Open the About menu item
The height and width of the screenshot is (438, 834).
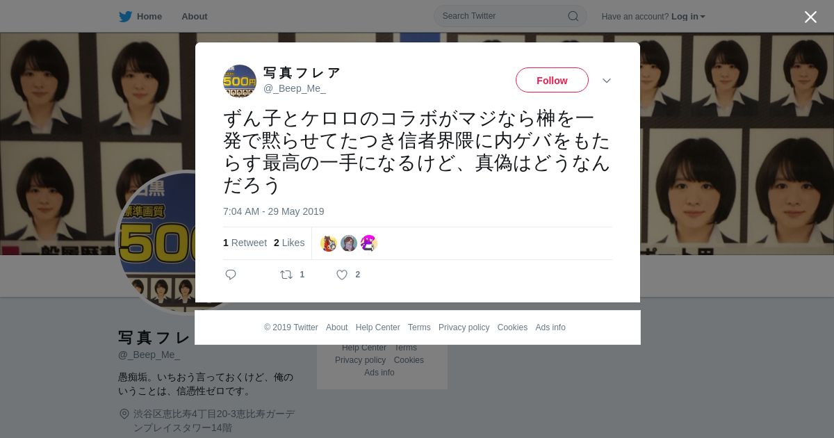coord(195,16)
